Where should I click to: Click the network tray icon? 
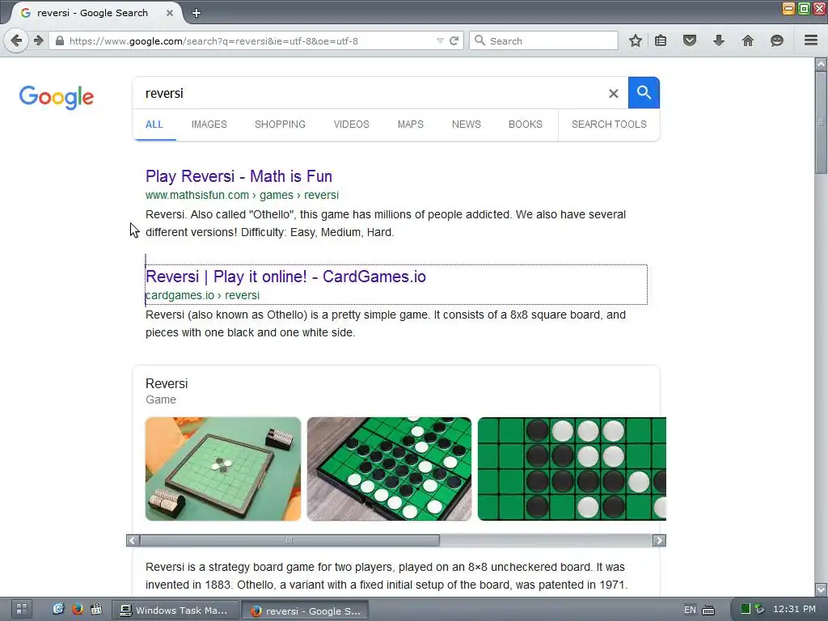tap(759, 609)
